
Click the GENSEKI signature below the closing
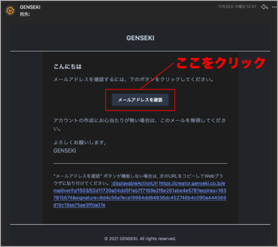pos(65,151)
